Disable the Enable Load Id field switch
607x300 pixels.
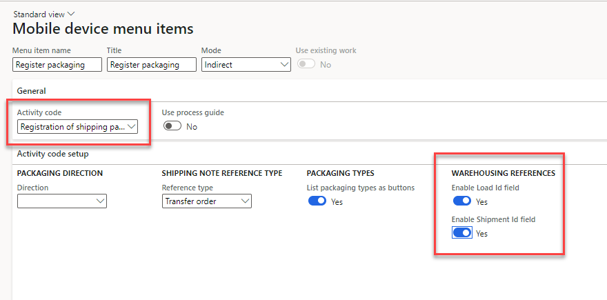tap(461, 201)
